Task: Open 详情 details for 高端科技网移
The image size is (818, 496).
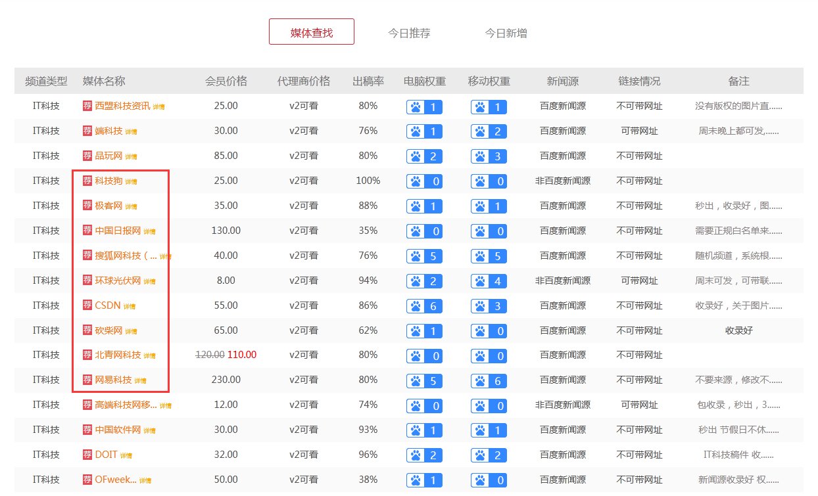Action: pyautogui.click(x=165, y=405)
